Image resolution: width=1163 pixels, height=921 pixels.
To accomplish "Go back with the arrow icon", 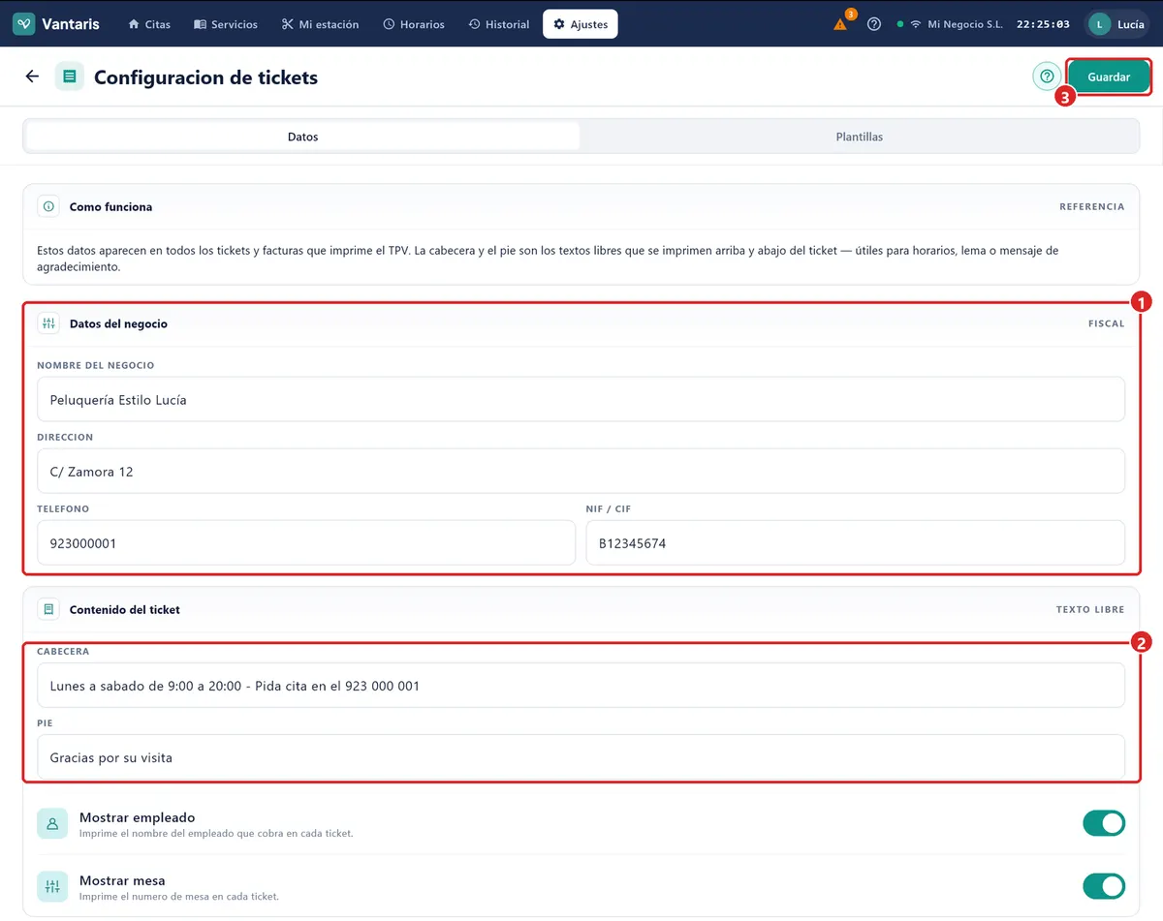I will point(33,77).
